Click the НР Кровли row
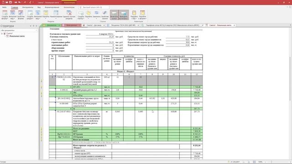292x164 pixels. [126, 134]
